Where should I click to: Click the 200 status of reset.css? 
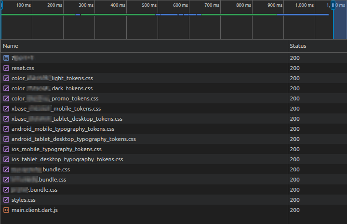coord(295,68)
